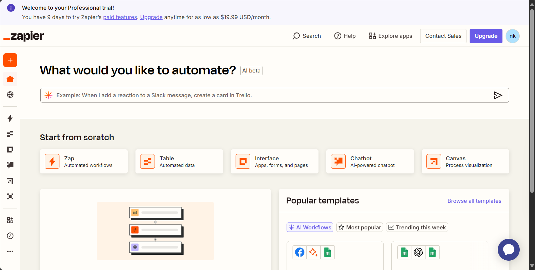Open Tables icon in sidebar
The height and width of the screenshot is (270, 535).
pyautogui.click(x=10, y=134)
